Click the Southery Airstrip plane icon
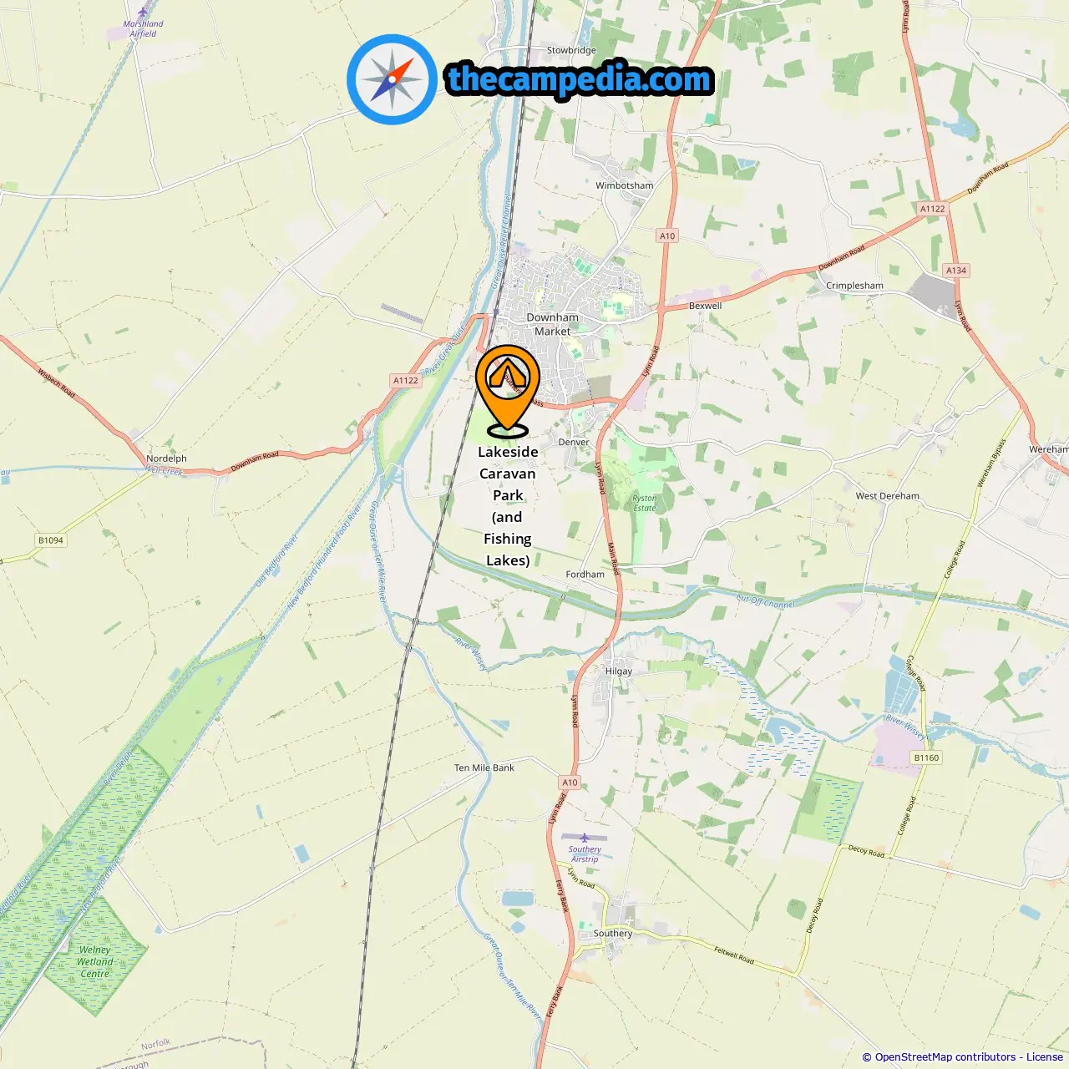The height and width of the screenshot is (1069, 1069). click(x=585, y=838)
